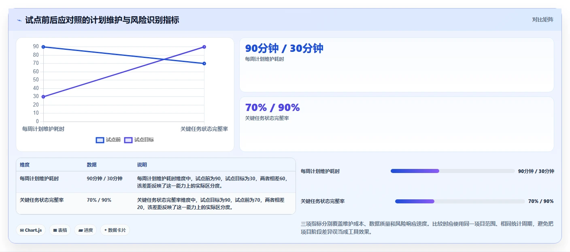Click the 试点前 data point at 70
Image resolution: width=570 pixels, height=252 pixels.
[204, 63]
